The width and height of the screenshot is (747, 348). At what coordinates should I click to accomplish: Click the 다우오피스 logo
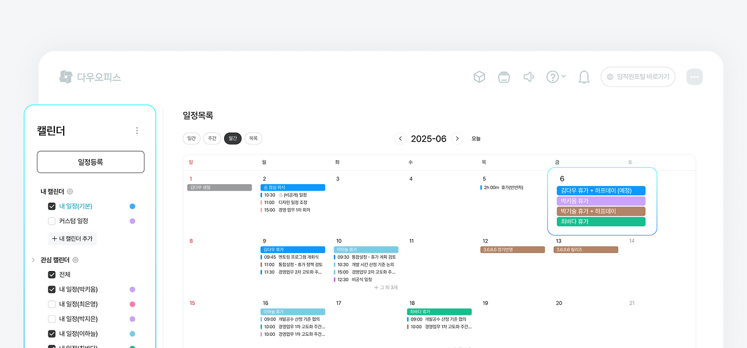pyautogui.click(x=90, y=77)
